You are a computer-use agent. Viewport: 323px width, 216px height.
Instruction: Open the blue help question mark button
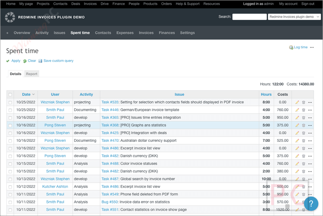pos(311,204)
